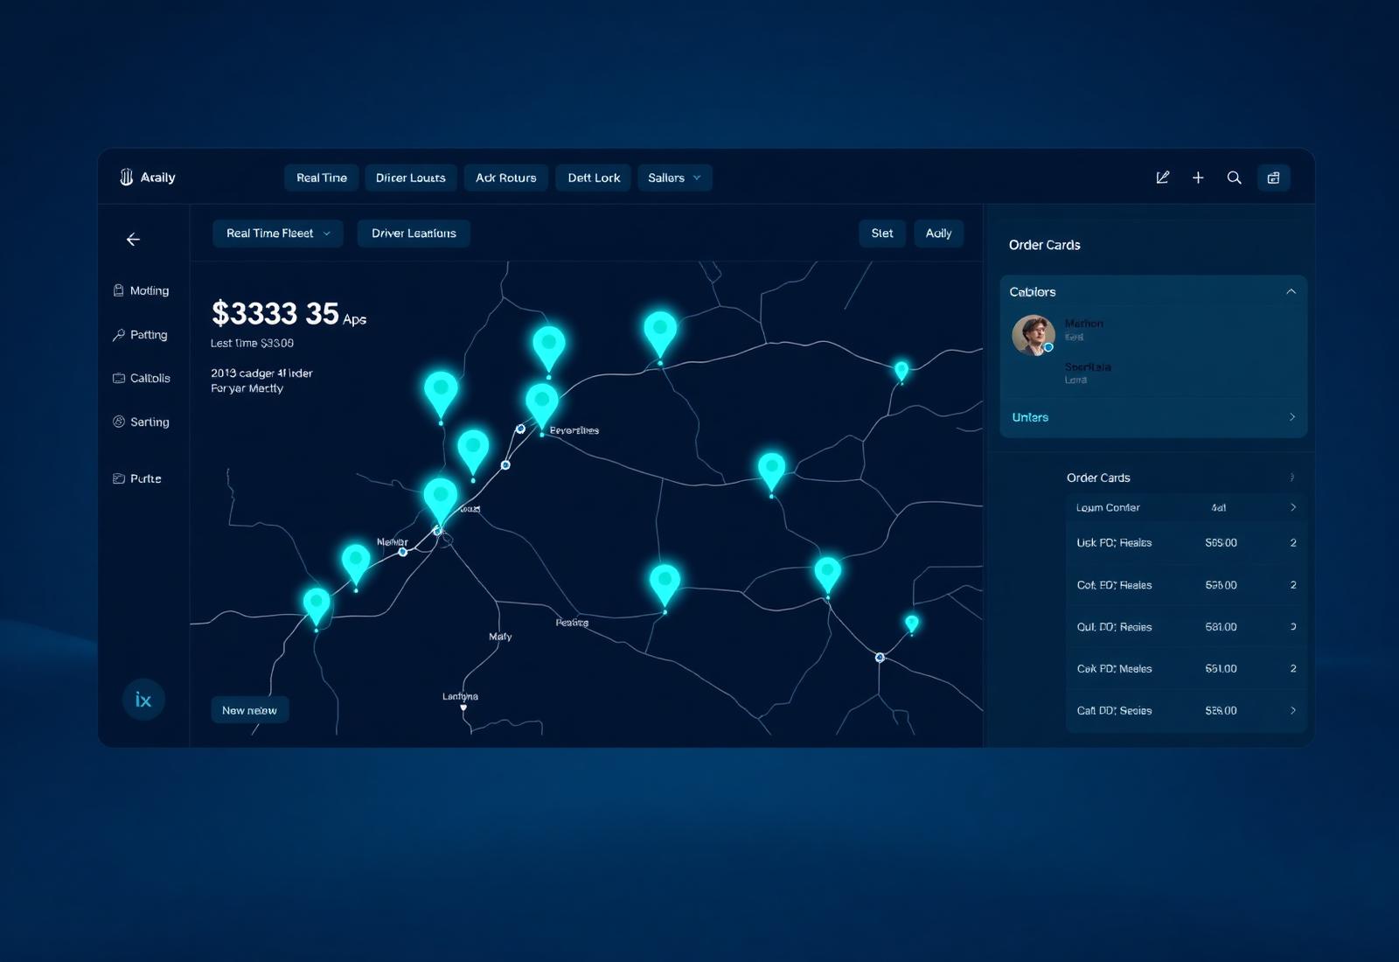The width and height of the screenshot is (1399, 962).
Task: Select the Qul. DD: Reoies order row
Action: (1186, 627)
